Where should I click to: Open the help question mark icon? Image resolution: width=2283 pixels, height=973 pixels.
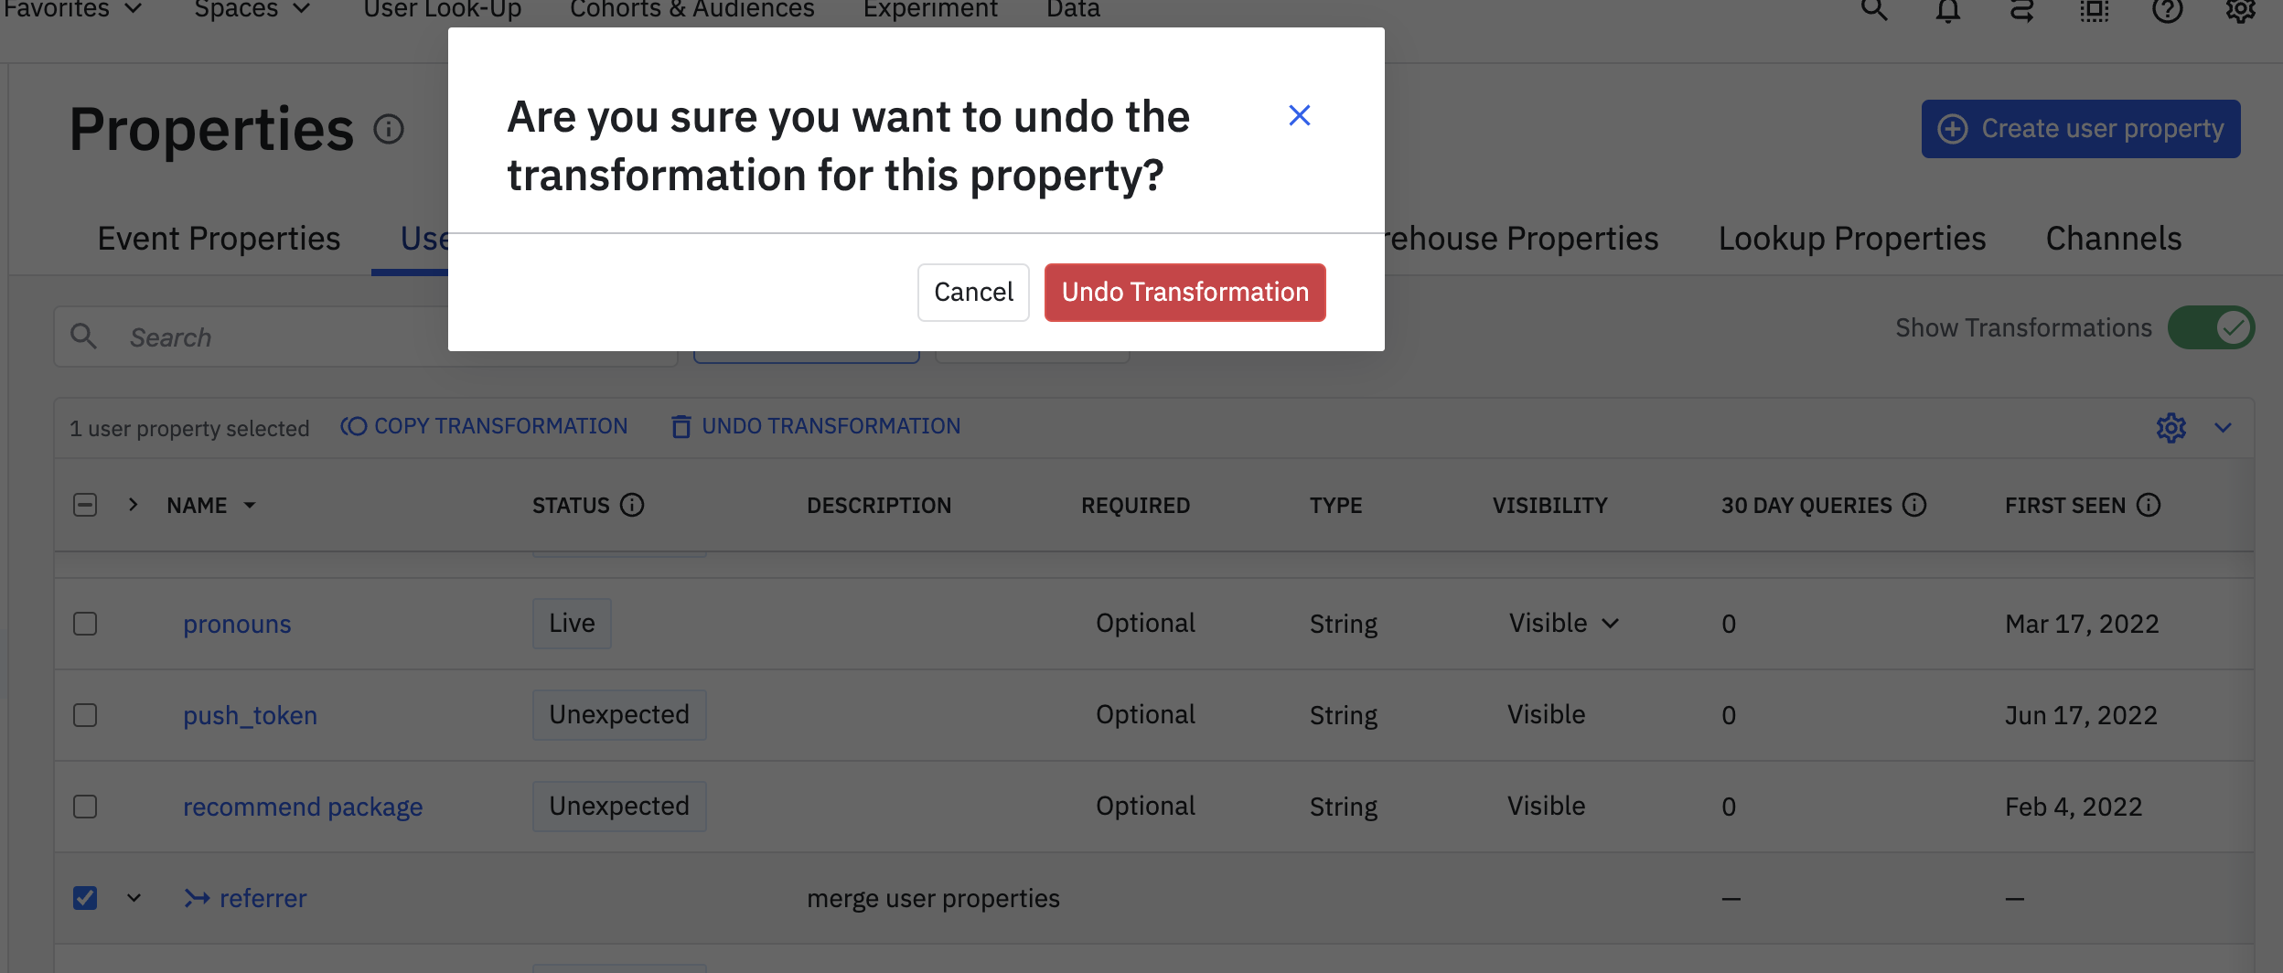point(2167,10)
